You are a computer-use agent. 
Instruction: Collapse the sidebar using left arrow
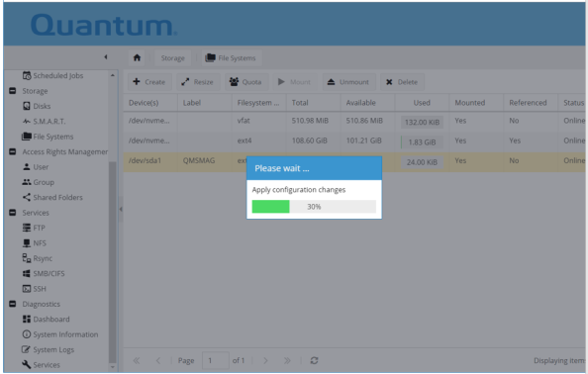coord(106,57)
